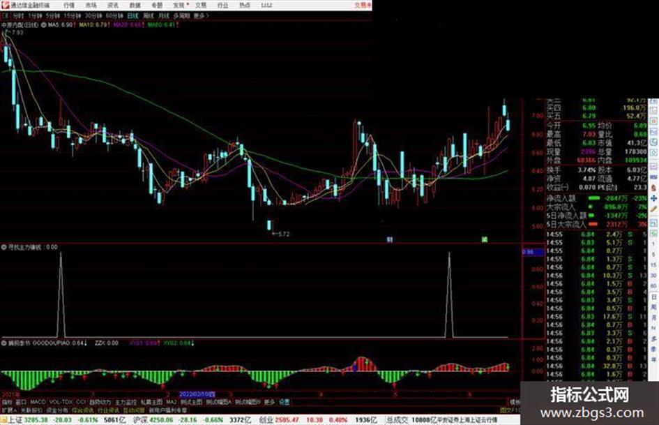This screenshot has width=659, height=425.
Task: Click the red 交易 trade button
Action: [x=363, y=6]
